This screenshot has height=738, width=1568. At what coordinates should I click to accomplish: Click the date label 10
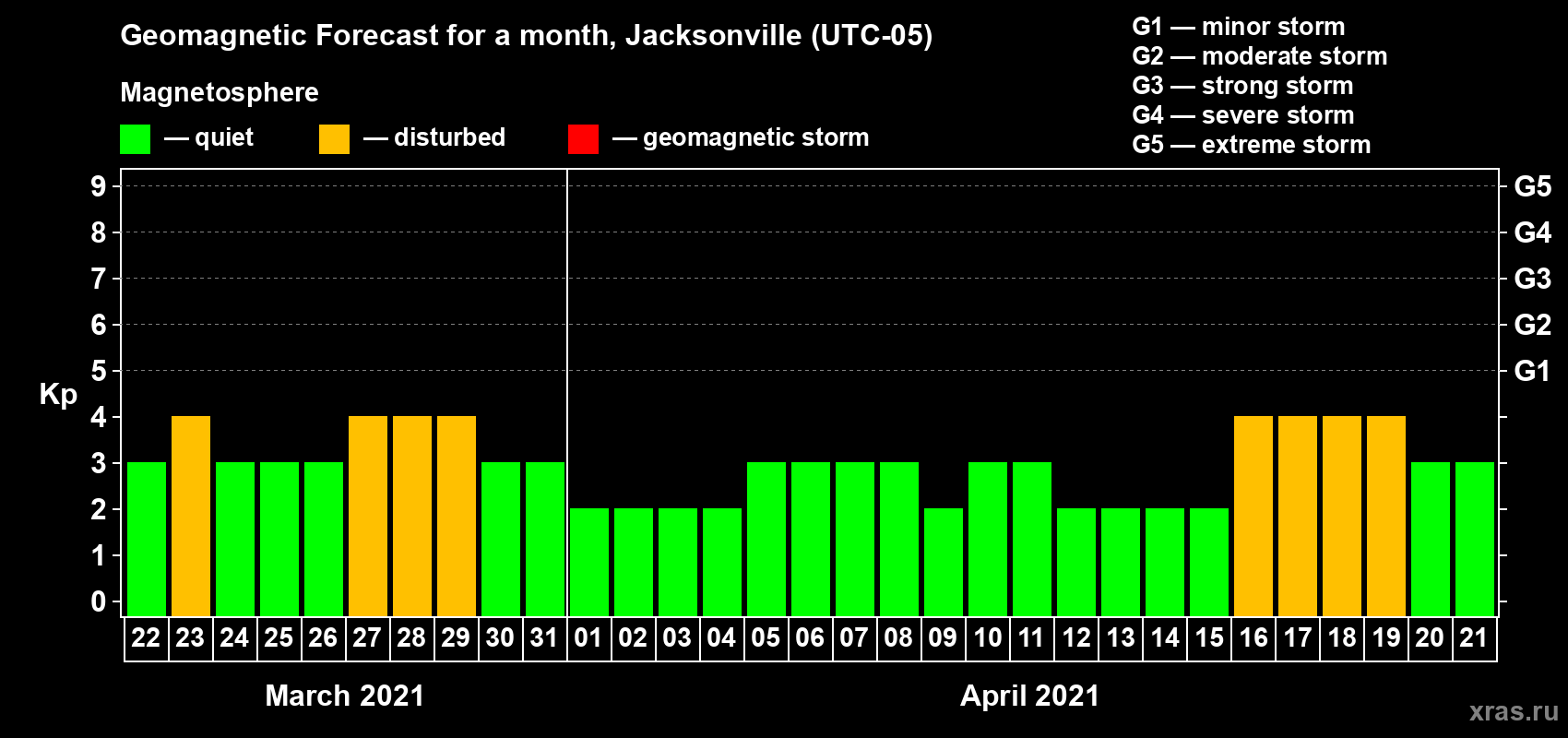click(988, 637)
